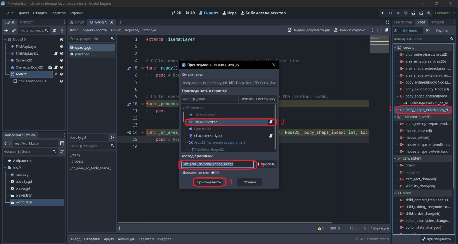The height and width of the screenshot is (244, 458).
Task: Sort files icon in FileSystem dock
Action: 62,152
